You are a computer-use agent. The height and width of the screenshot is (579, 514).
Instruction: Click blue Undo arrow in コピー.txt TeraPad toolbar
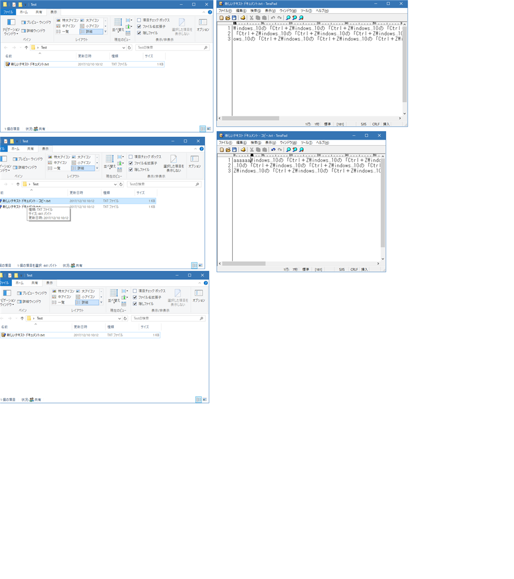click(x=273, y=149)
